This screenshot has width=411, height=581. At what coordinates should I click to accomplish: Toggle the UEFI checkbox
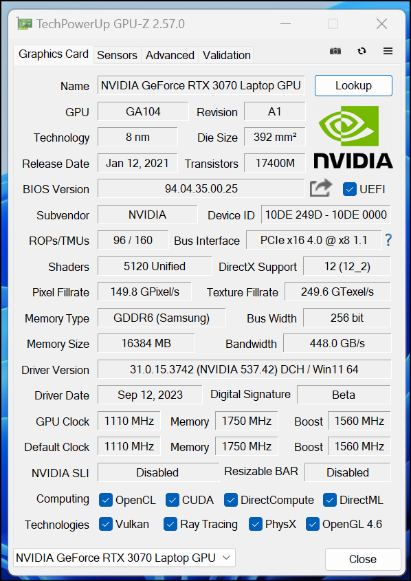click(x=350, y=189)
